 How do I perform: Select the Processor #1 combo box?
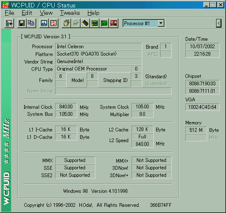click(143, 23)
